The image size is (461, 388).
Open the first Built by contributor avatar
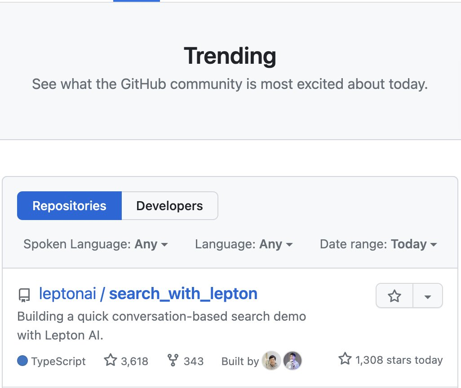[x=271, y=360]
